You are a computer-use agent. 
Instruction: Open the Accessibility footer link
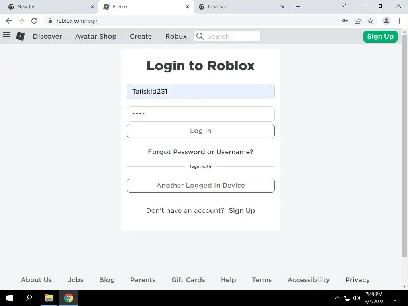point(309,280)
